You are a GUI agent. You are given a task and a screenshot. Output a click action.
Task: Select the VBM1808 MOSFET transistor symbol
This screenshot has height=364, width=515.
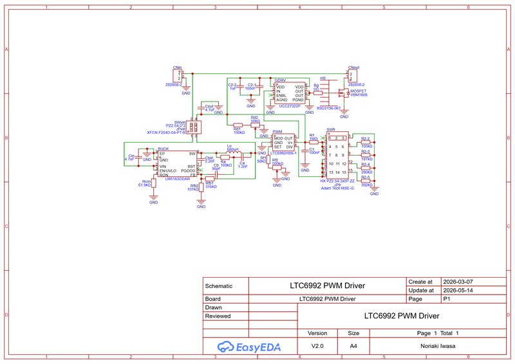(344, 93)
